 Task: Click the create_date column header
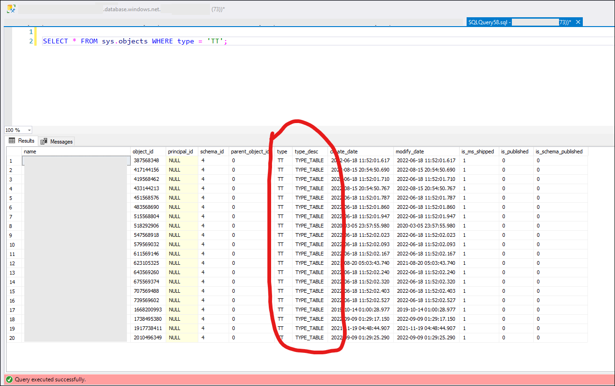pos(344,151)
